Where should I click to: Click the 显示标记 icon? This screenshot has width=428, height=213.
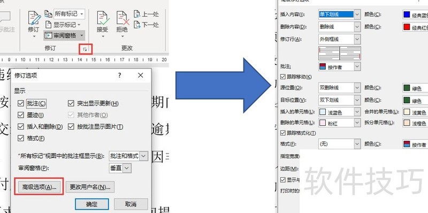(x=48, y=25)
